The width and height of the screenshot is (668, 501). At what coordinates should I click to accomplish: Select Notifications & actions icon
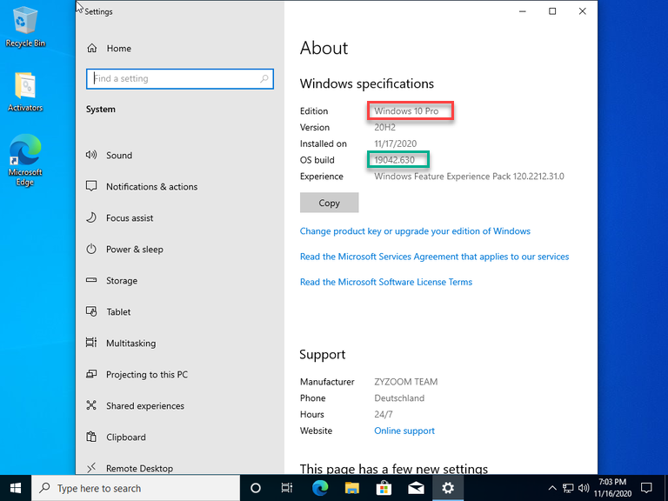point(91,186)
